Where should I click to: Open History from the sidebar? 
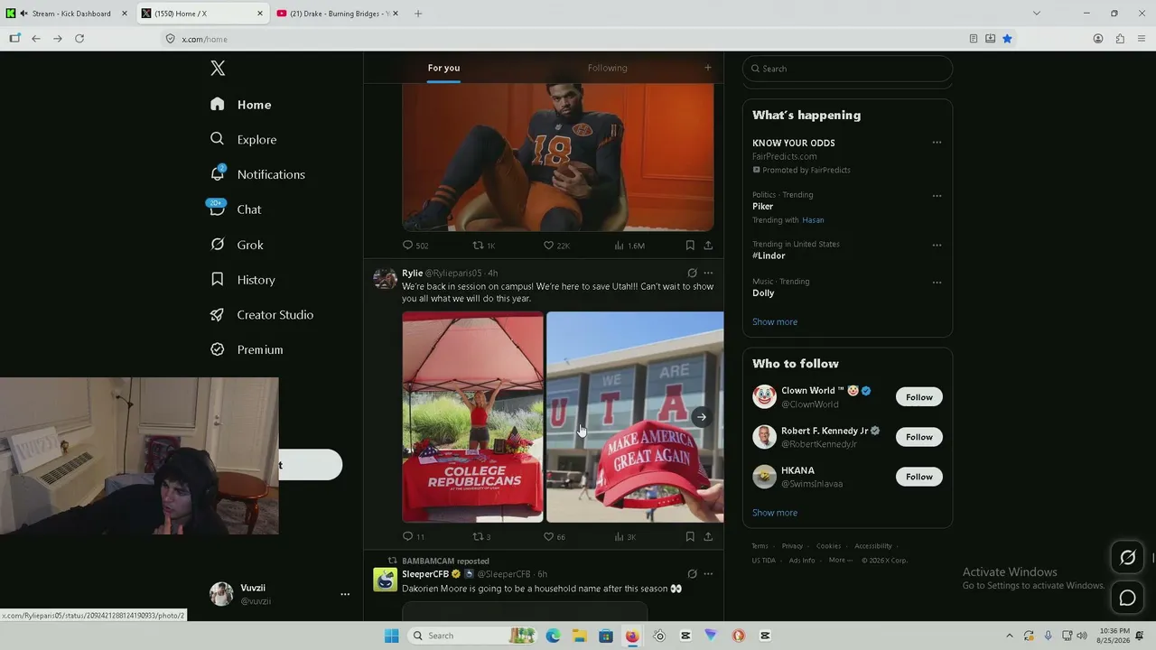point(242,280)
